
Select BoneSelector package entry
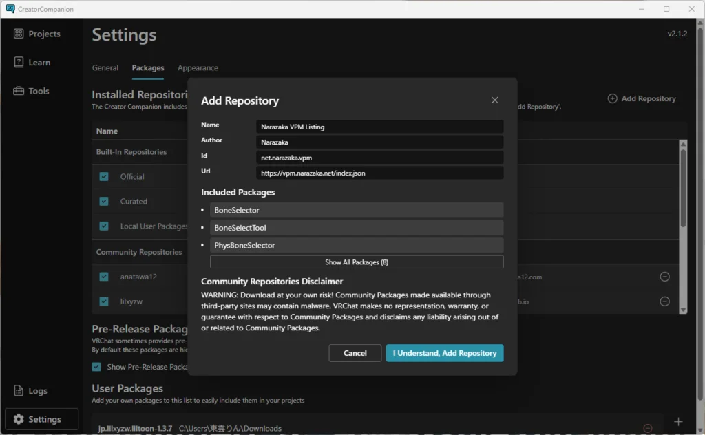357,210
